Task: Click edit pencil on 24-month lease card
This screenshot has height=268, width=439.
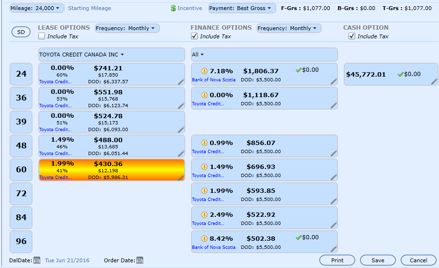Action: click(181, 82)
